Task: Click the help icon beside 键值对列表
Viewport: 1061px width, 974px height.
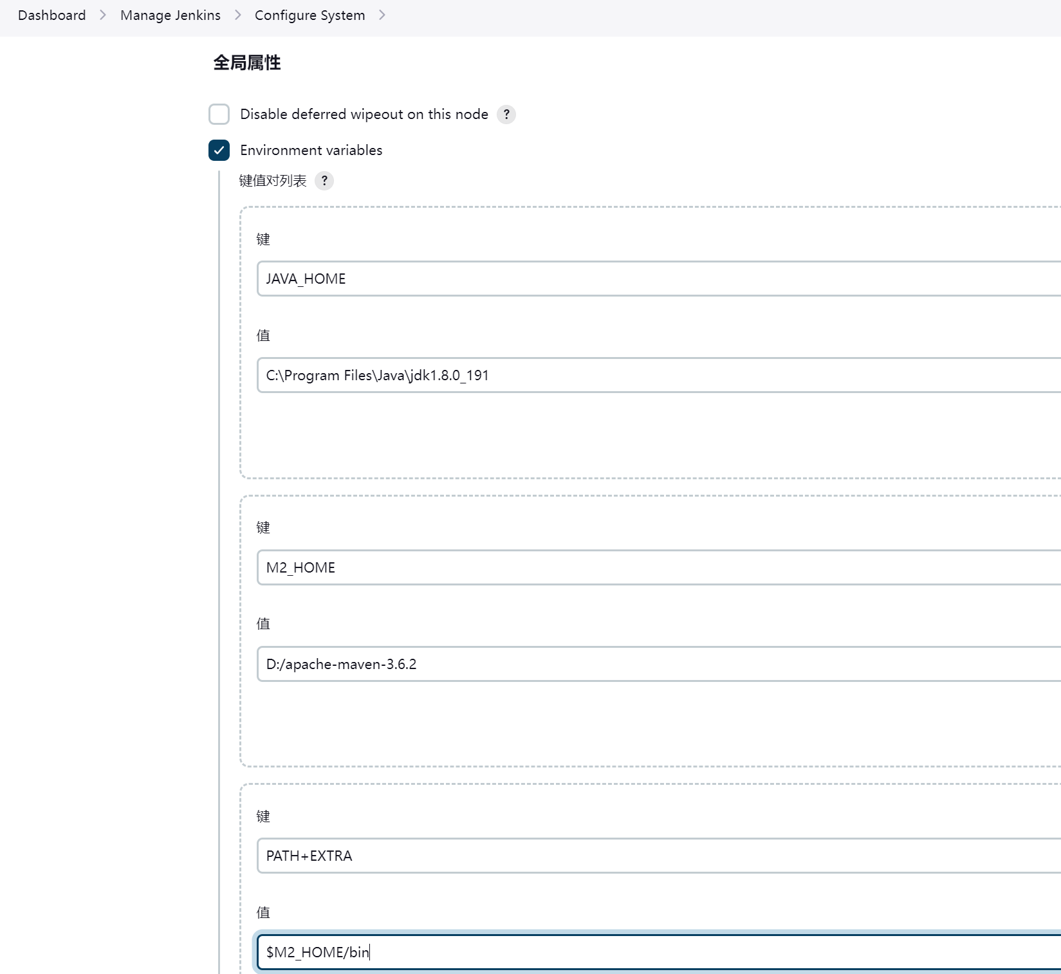Action: pos(324,181)
